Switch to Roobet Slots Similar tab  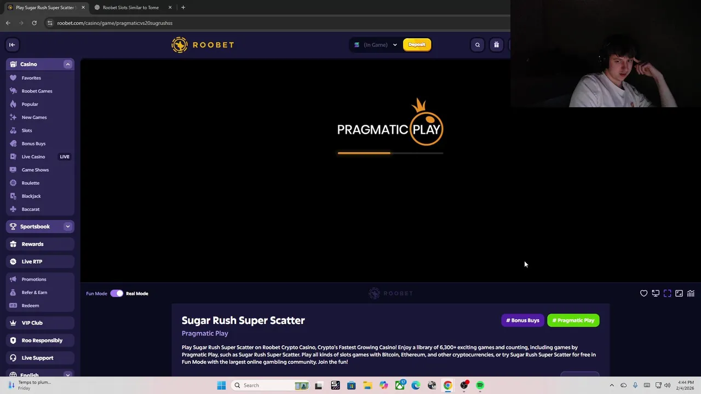130,7
